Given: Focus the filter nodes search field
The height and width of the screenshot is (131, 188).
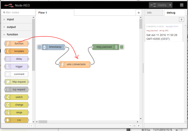Looking at the screenshot, I should (x=18, y=12).
